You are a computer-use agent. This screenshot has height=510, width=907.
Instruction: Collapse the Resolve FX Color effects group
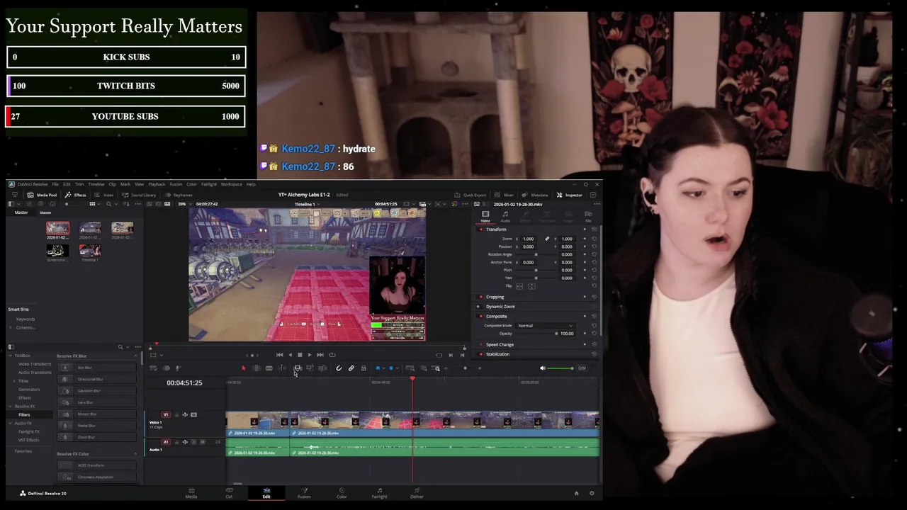135,453
